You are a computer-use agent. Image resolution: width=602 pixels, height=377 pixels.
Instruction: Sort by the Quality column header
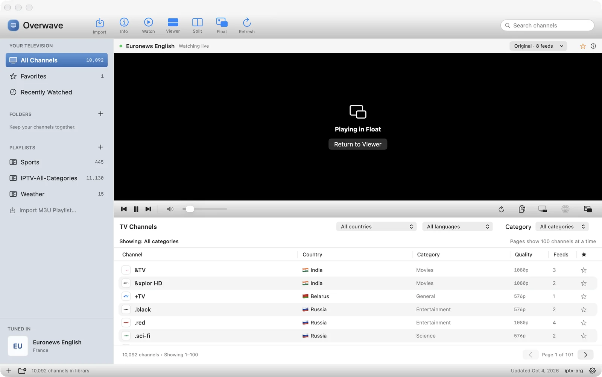coord(523,255)
